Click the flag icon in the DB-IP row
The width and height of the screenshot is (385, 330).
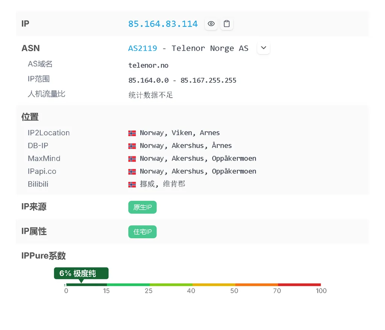(x=132, y=145)
